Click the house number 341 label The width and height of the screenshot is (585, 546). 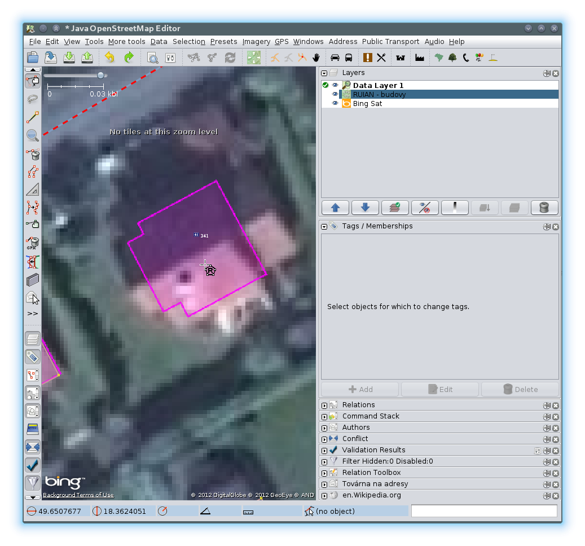pos(204,236)
